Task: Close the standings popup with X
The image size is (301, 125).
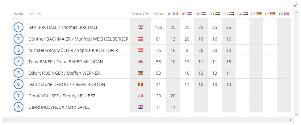Action: (x=295, y=6)
